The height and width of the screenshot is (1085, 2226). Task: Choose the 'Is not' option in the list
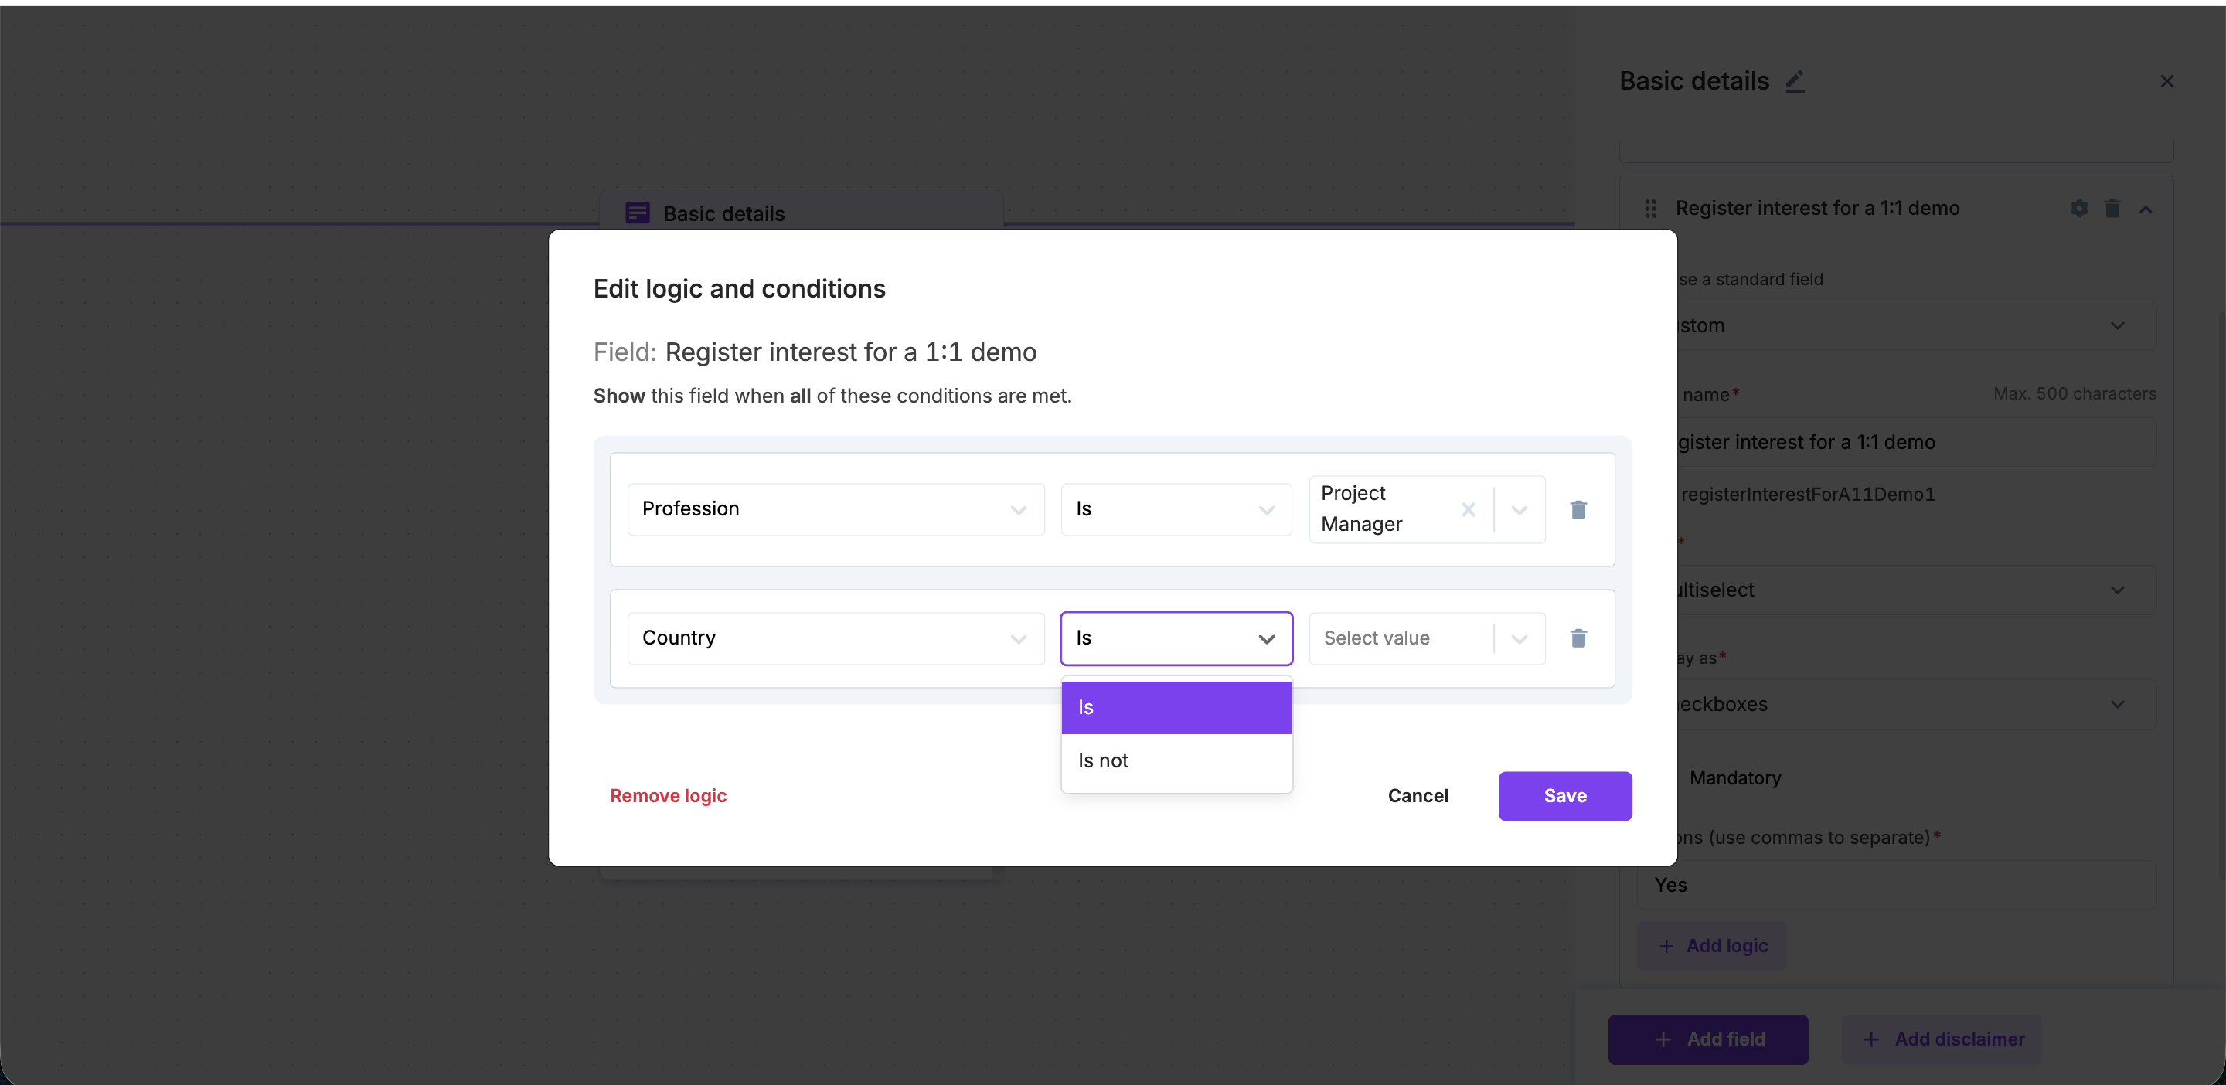point(1175,761)
